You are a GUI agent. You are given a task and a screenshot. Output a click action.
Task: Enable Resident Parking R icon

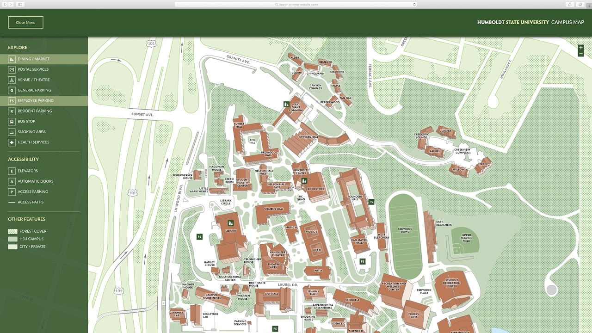pos(12,111)
